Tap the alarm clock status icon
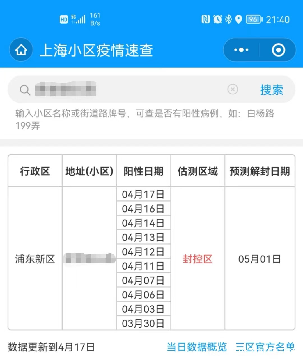 [x=217, y=19]
